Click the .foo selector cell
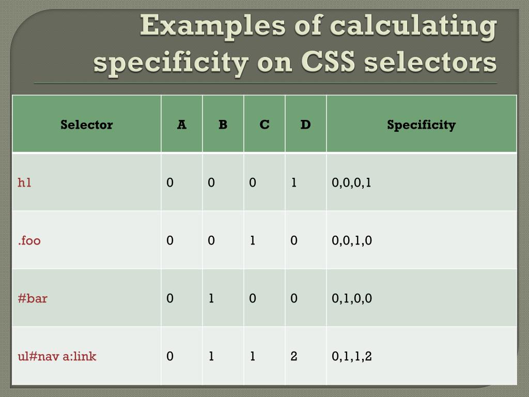This screenshot has width=529, height=397. pyautogui.click(x=87, y=240)
